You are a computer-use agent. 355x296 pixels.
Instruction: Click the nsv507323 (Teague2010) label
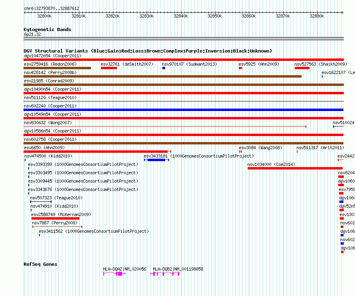click(56, 198)
